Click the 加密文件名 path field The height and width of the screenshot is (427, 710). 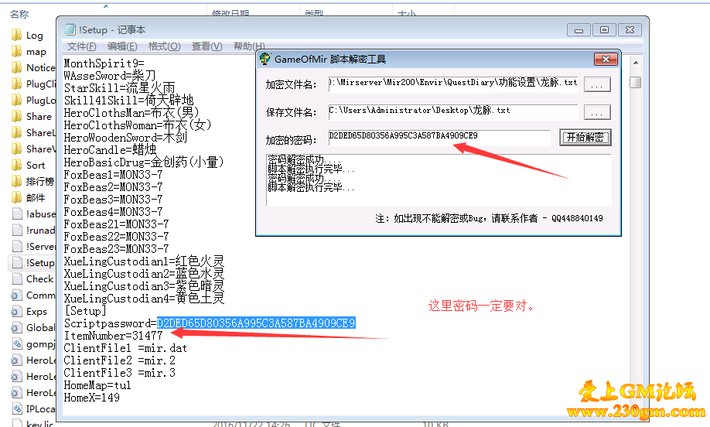(453, 84)
